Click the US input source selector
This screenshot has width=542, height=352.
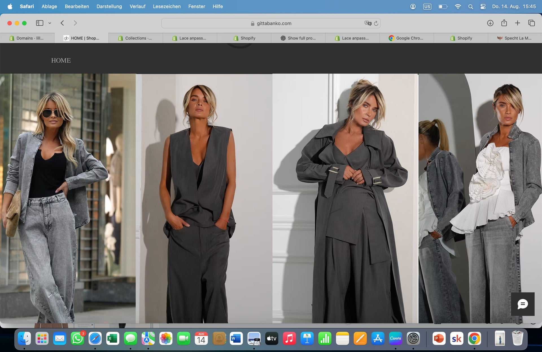(x=427, y=6)
